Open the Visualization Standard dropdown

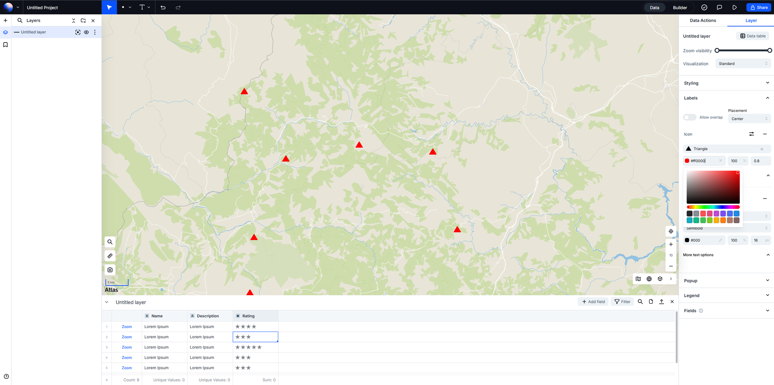[743, 64]
